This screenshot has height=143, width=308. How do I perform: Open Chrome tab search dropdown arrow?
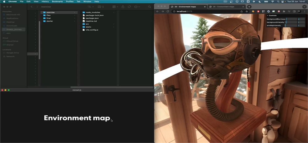304,7
